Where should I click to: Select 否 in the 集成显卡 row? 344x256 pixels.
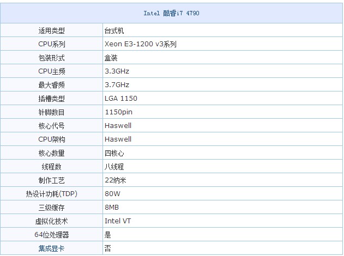(x=108, y=248)
